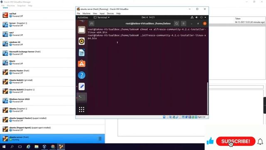Click the terminal search icon

[176, 23]
